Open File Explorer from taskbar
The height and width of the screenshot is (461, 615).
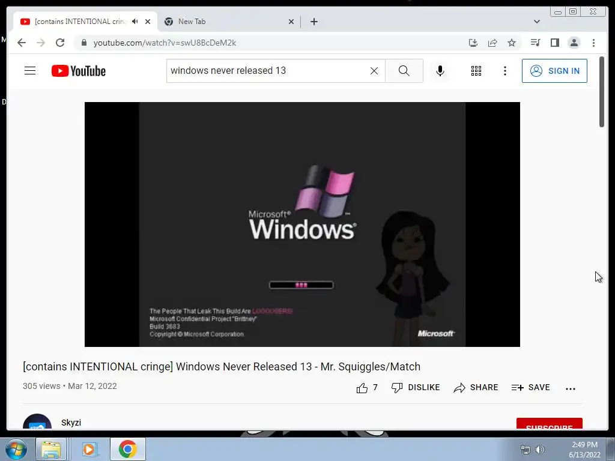[x=51, y=449]
